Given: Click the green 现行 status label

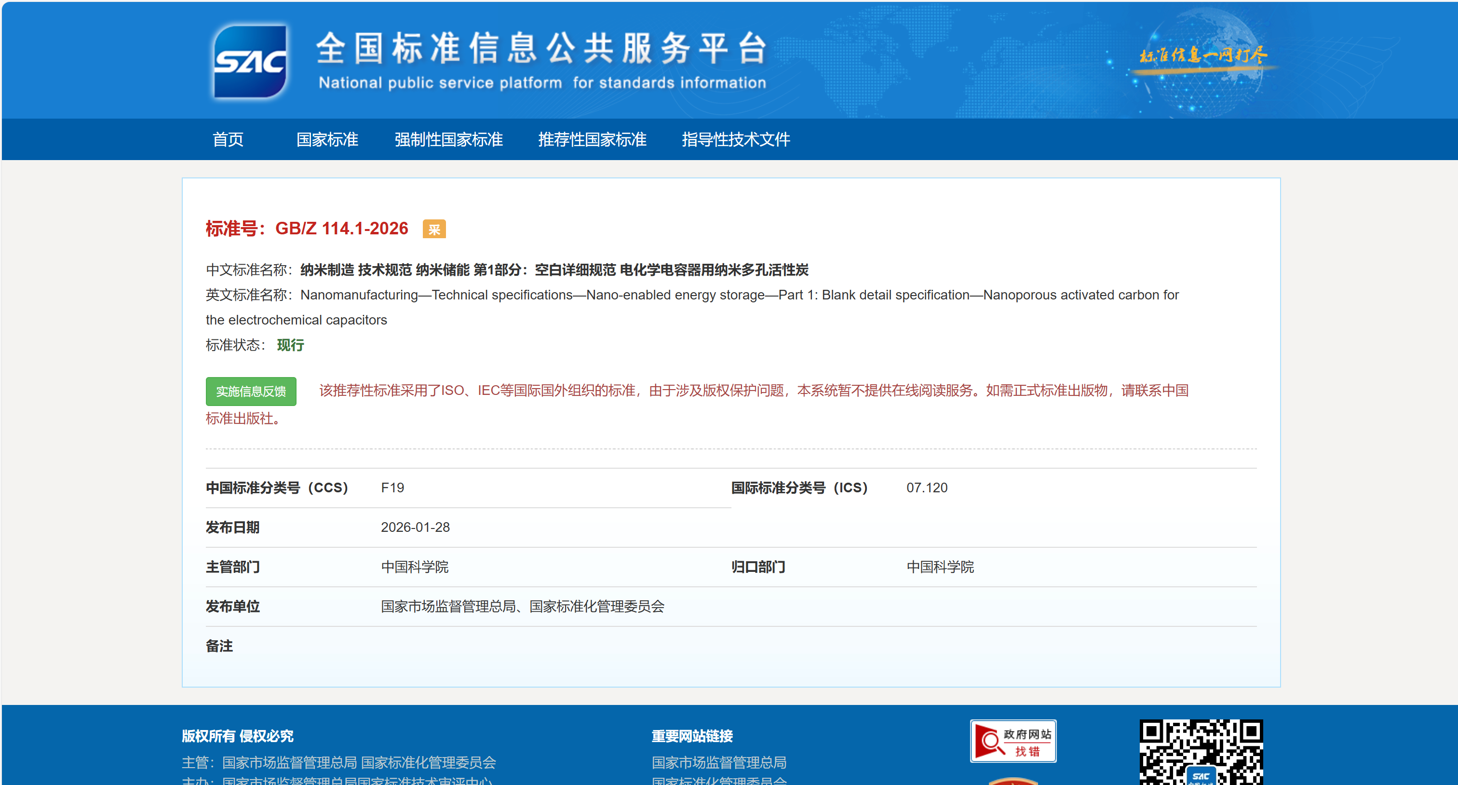Looking at the screenshot, I should point(290,345).
